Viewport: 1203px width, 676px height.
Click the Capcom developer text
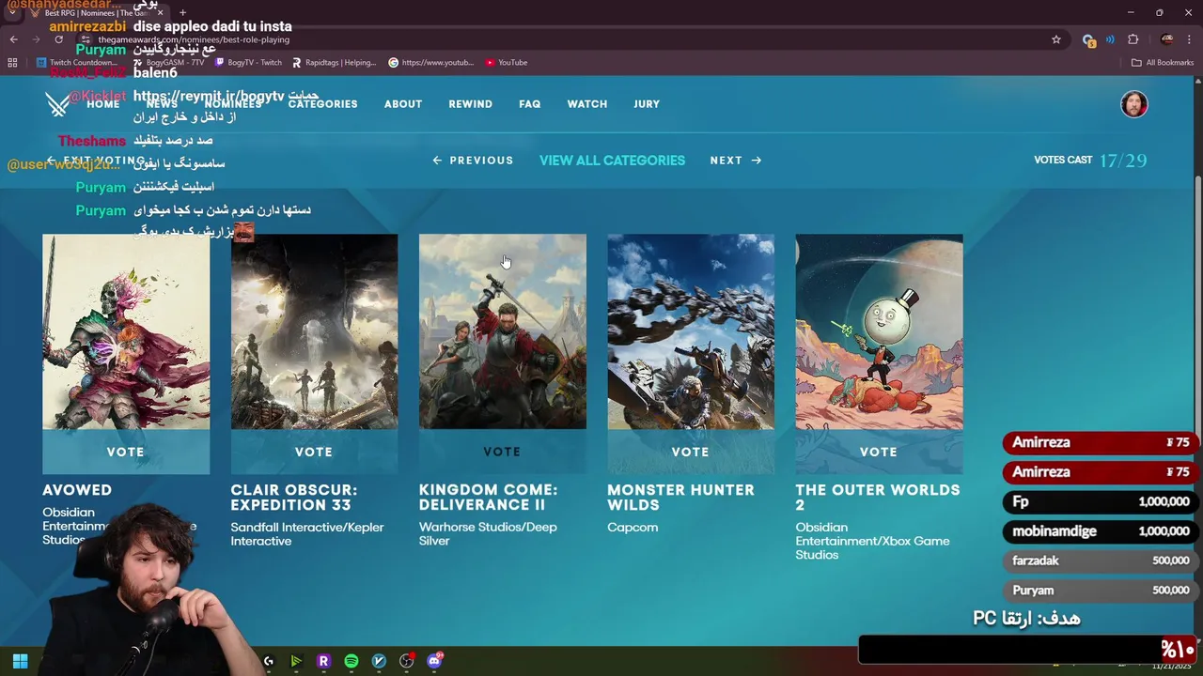633,528
